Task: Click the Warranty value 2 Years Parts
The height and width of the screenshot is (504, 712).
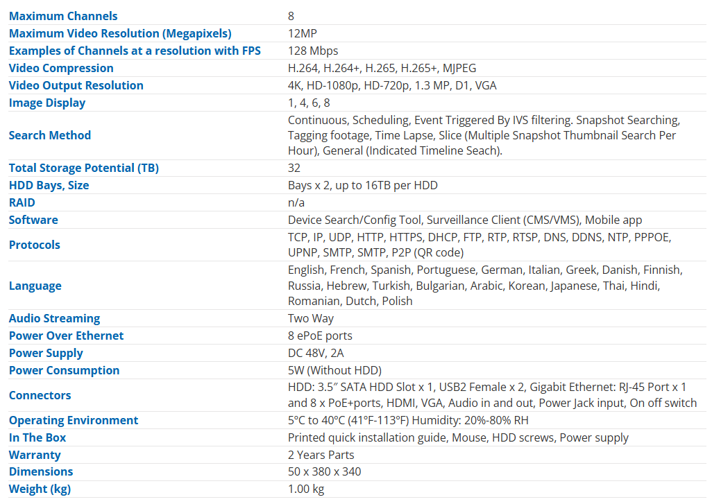Action: pyautogui.click(x=321, y=455)
